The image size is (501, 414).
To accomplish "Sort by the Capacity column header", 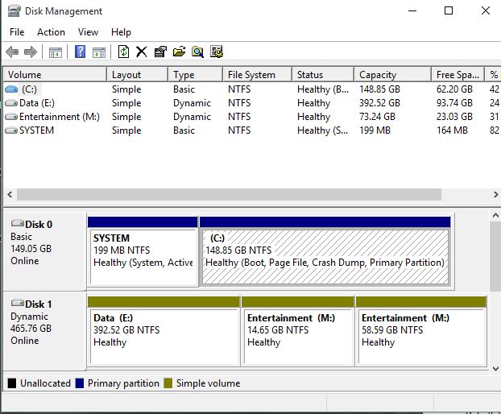I will (x=393, y=74).
